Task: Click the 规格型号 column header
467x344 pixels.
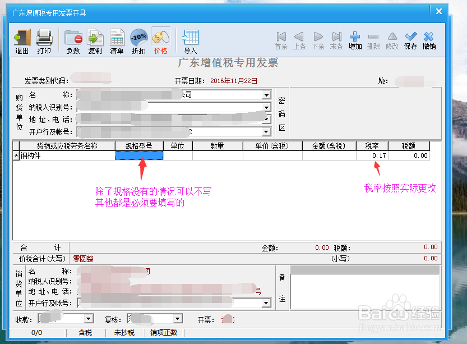Action: tap(139, 146)
